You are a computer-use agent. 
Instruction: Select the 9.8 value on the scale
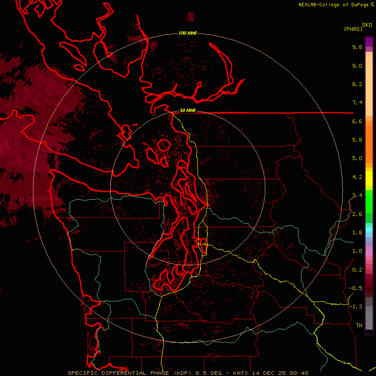coord(357,47)
